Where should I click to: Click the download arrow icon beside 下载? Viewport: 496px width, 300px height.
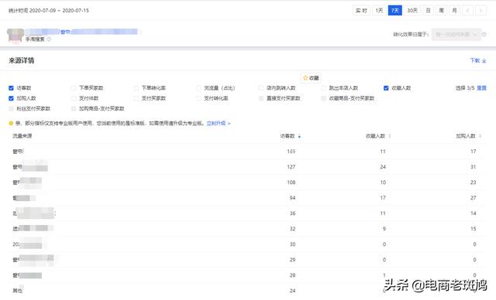coord(484,60)
